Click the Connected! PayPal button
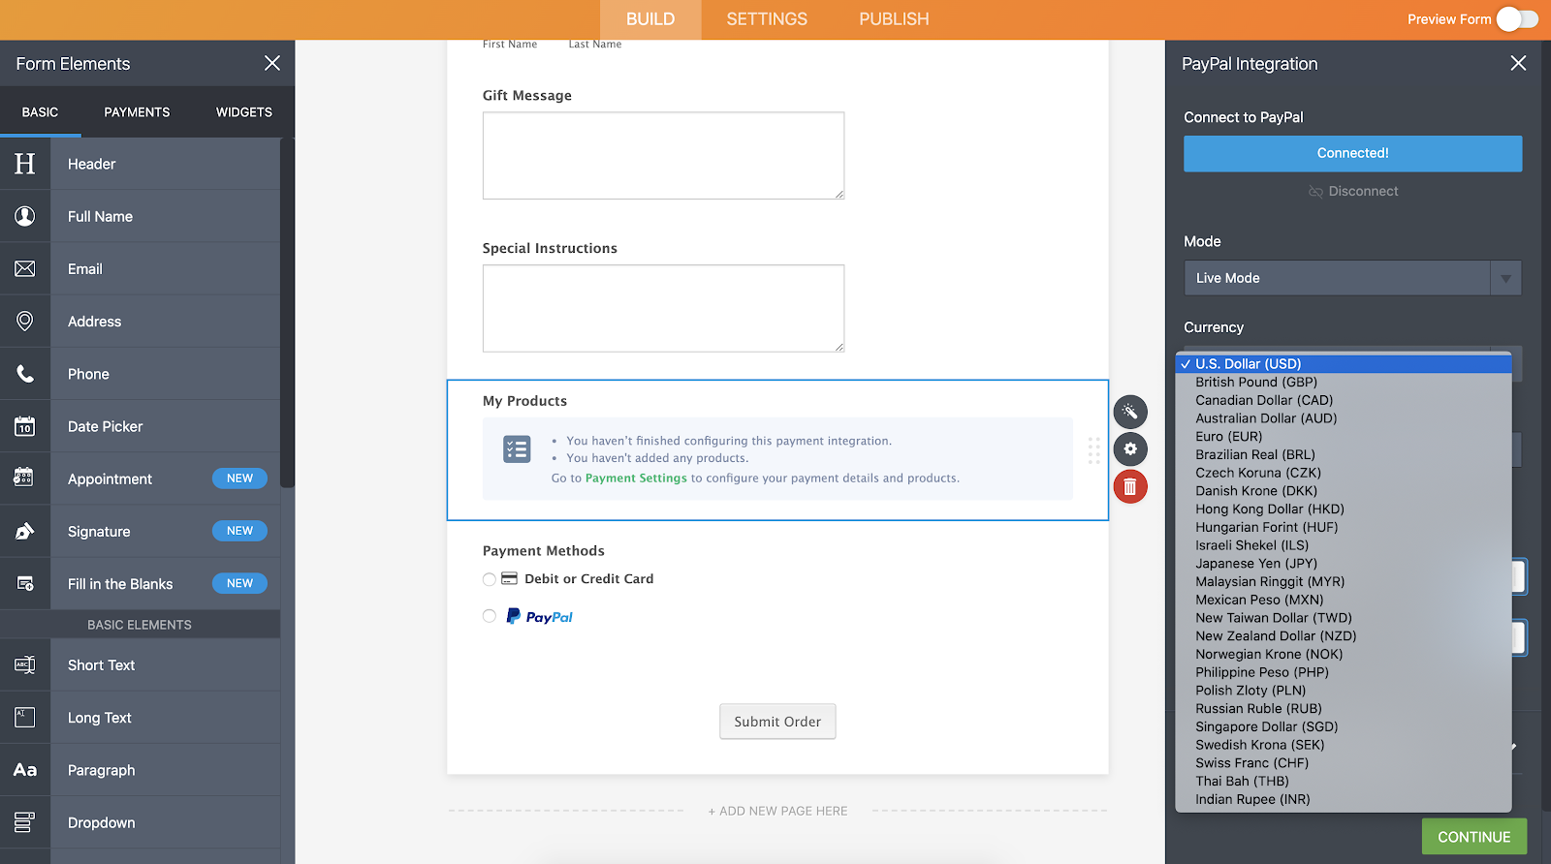 (1352, 153)
